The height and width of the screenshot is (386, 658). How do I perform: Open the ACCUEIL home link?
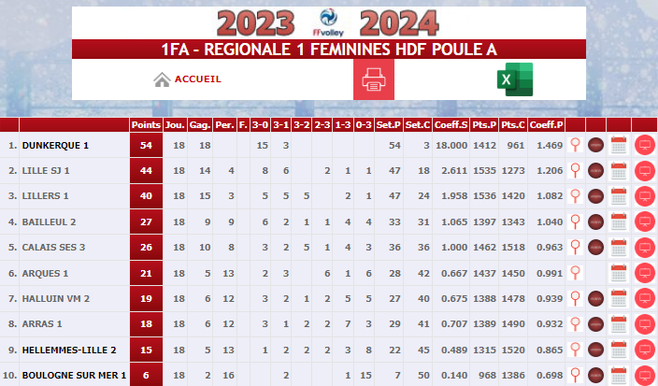point(197,79)
